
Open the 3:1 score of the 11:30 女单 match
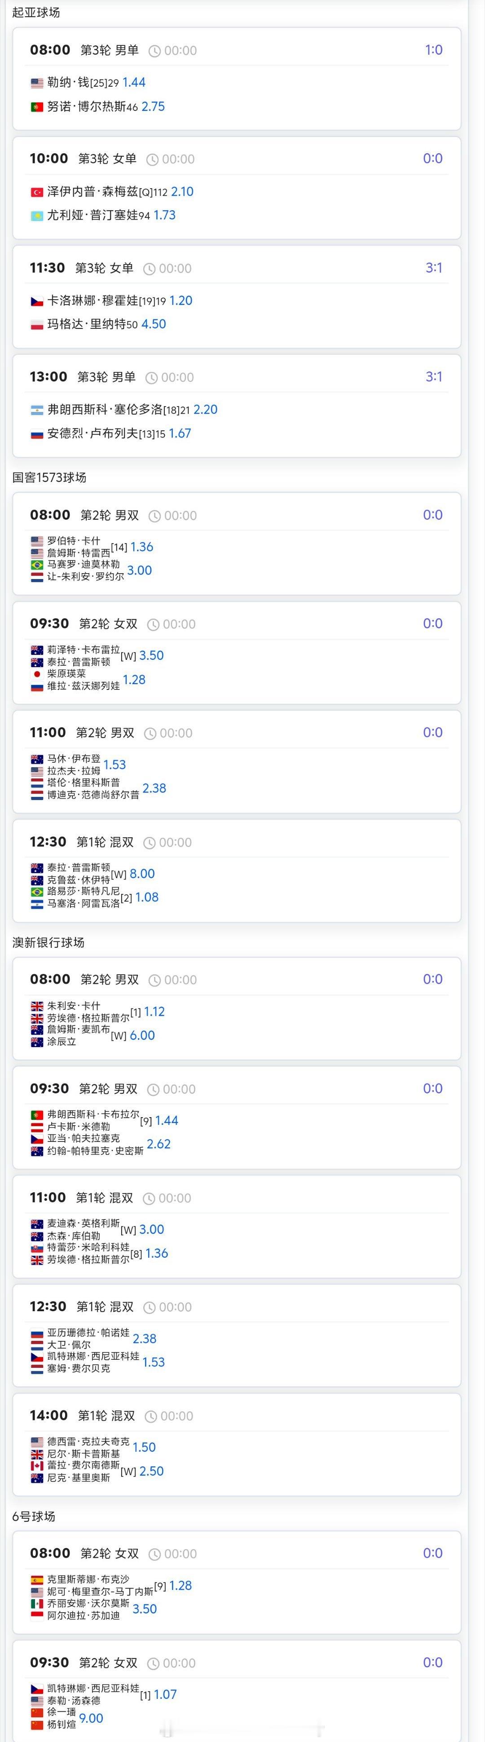[434, 268]
